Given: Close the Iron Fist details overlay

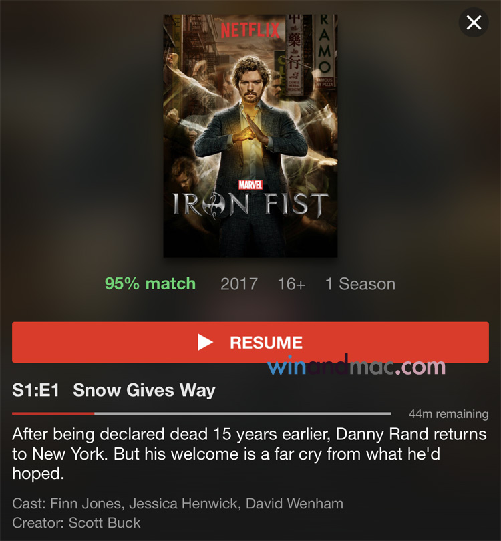Looking at the screenshot, I should (x=474, y=23).
